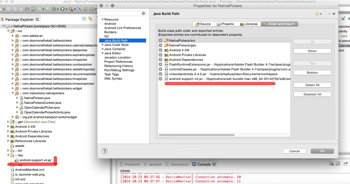The height and width of the screenshot is (184, 350).
Task: Uncheck Android Dependencies entry checkbox
Action: coord(160,60)
